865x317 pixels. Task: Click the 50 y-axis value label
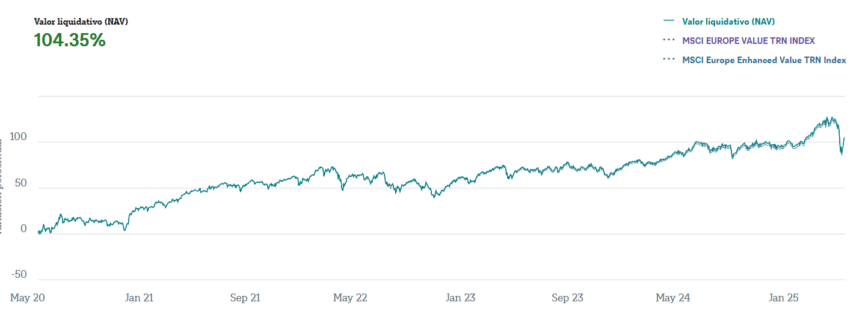tap(21, 183)
